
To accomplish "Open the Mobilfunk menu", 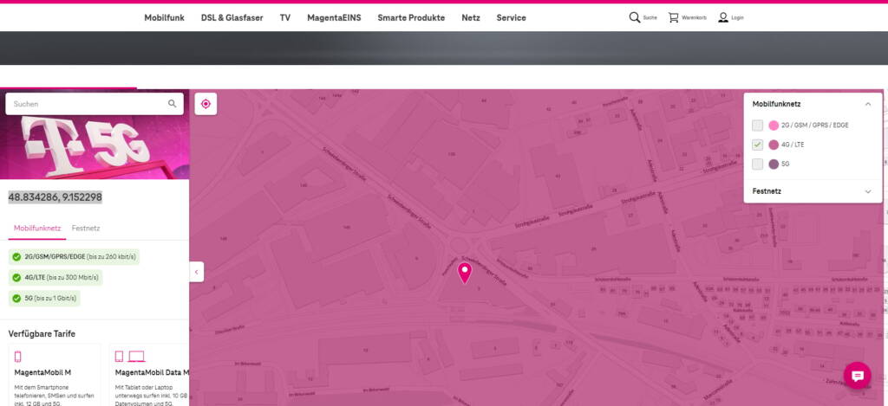I will pos(164,17).
